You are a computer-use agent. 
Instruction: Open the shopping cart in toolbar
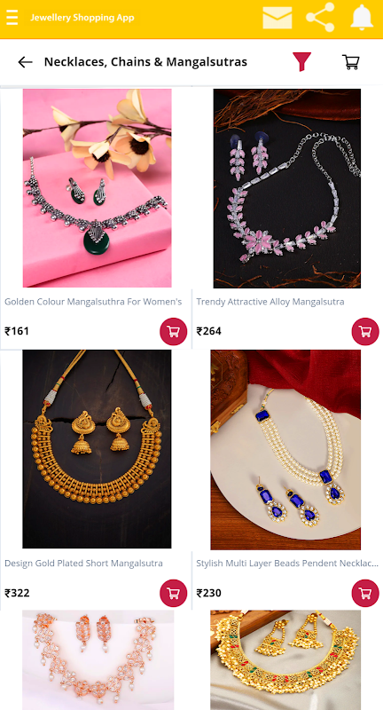(x=350, y=62)
